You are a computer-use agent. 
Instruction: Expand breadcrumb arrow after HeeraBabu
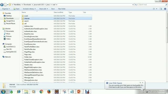(x=22, y=5)
